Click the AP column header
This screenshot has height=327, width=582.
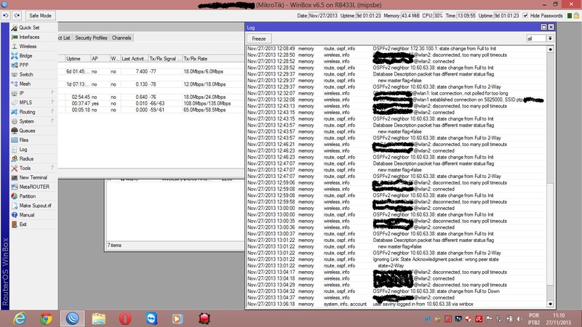100,59
